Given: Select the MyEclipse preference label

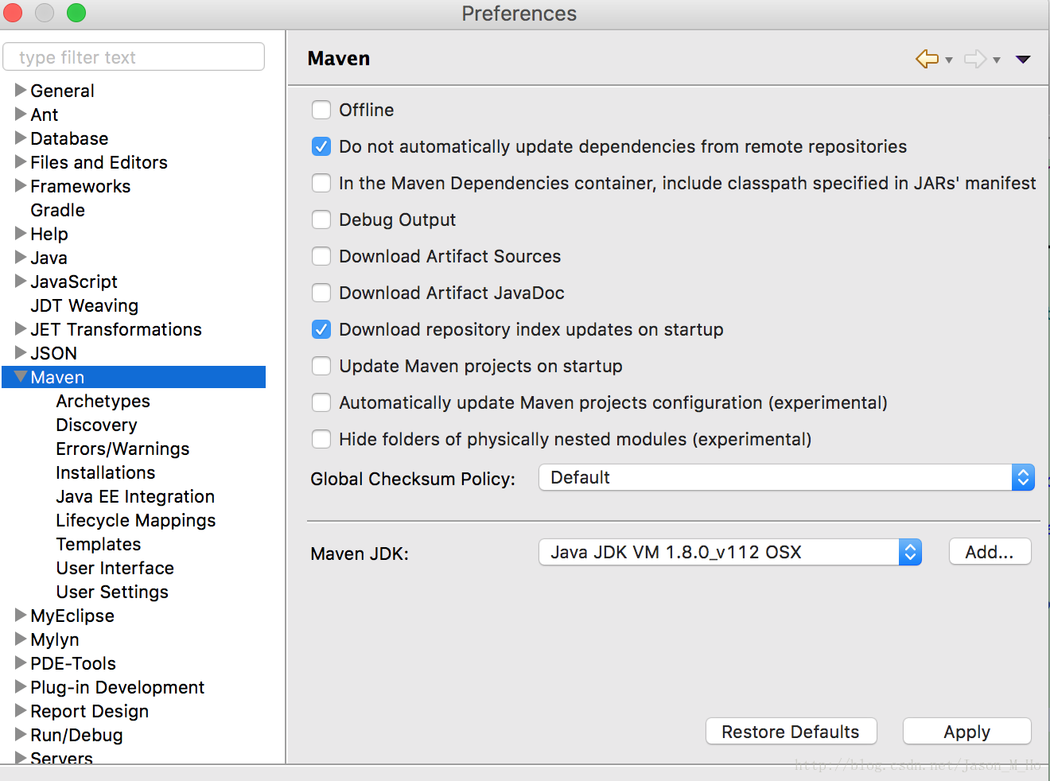Looking at the screenshot, I should [72, 616].
